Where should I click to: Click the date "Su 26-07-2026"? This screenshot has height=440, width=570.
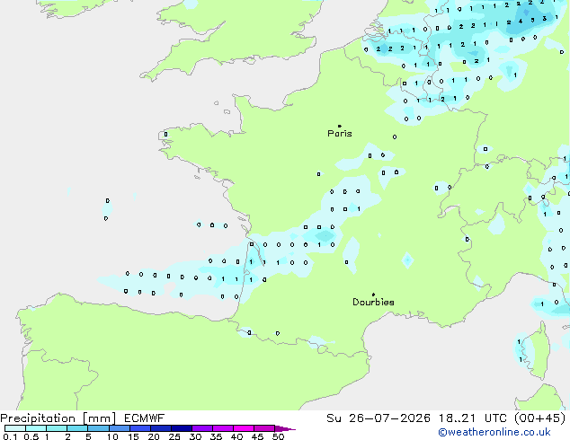coord(379,418)
